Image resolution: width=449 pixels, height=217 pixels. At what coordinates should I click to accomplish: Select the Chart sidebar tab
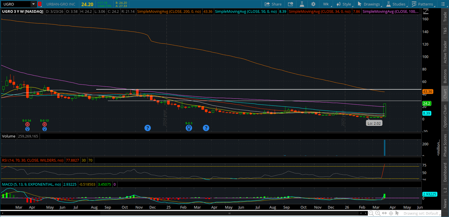tap(445, 94)
